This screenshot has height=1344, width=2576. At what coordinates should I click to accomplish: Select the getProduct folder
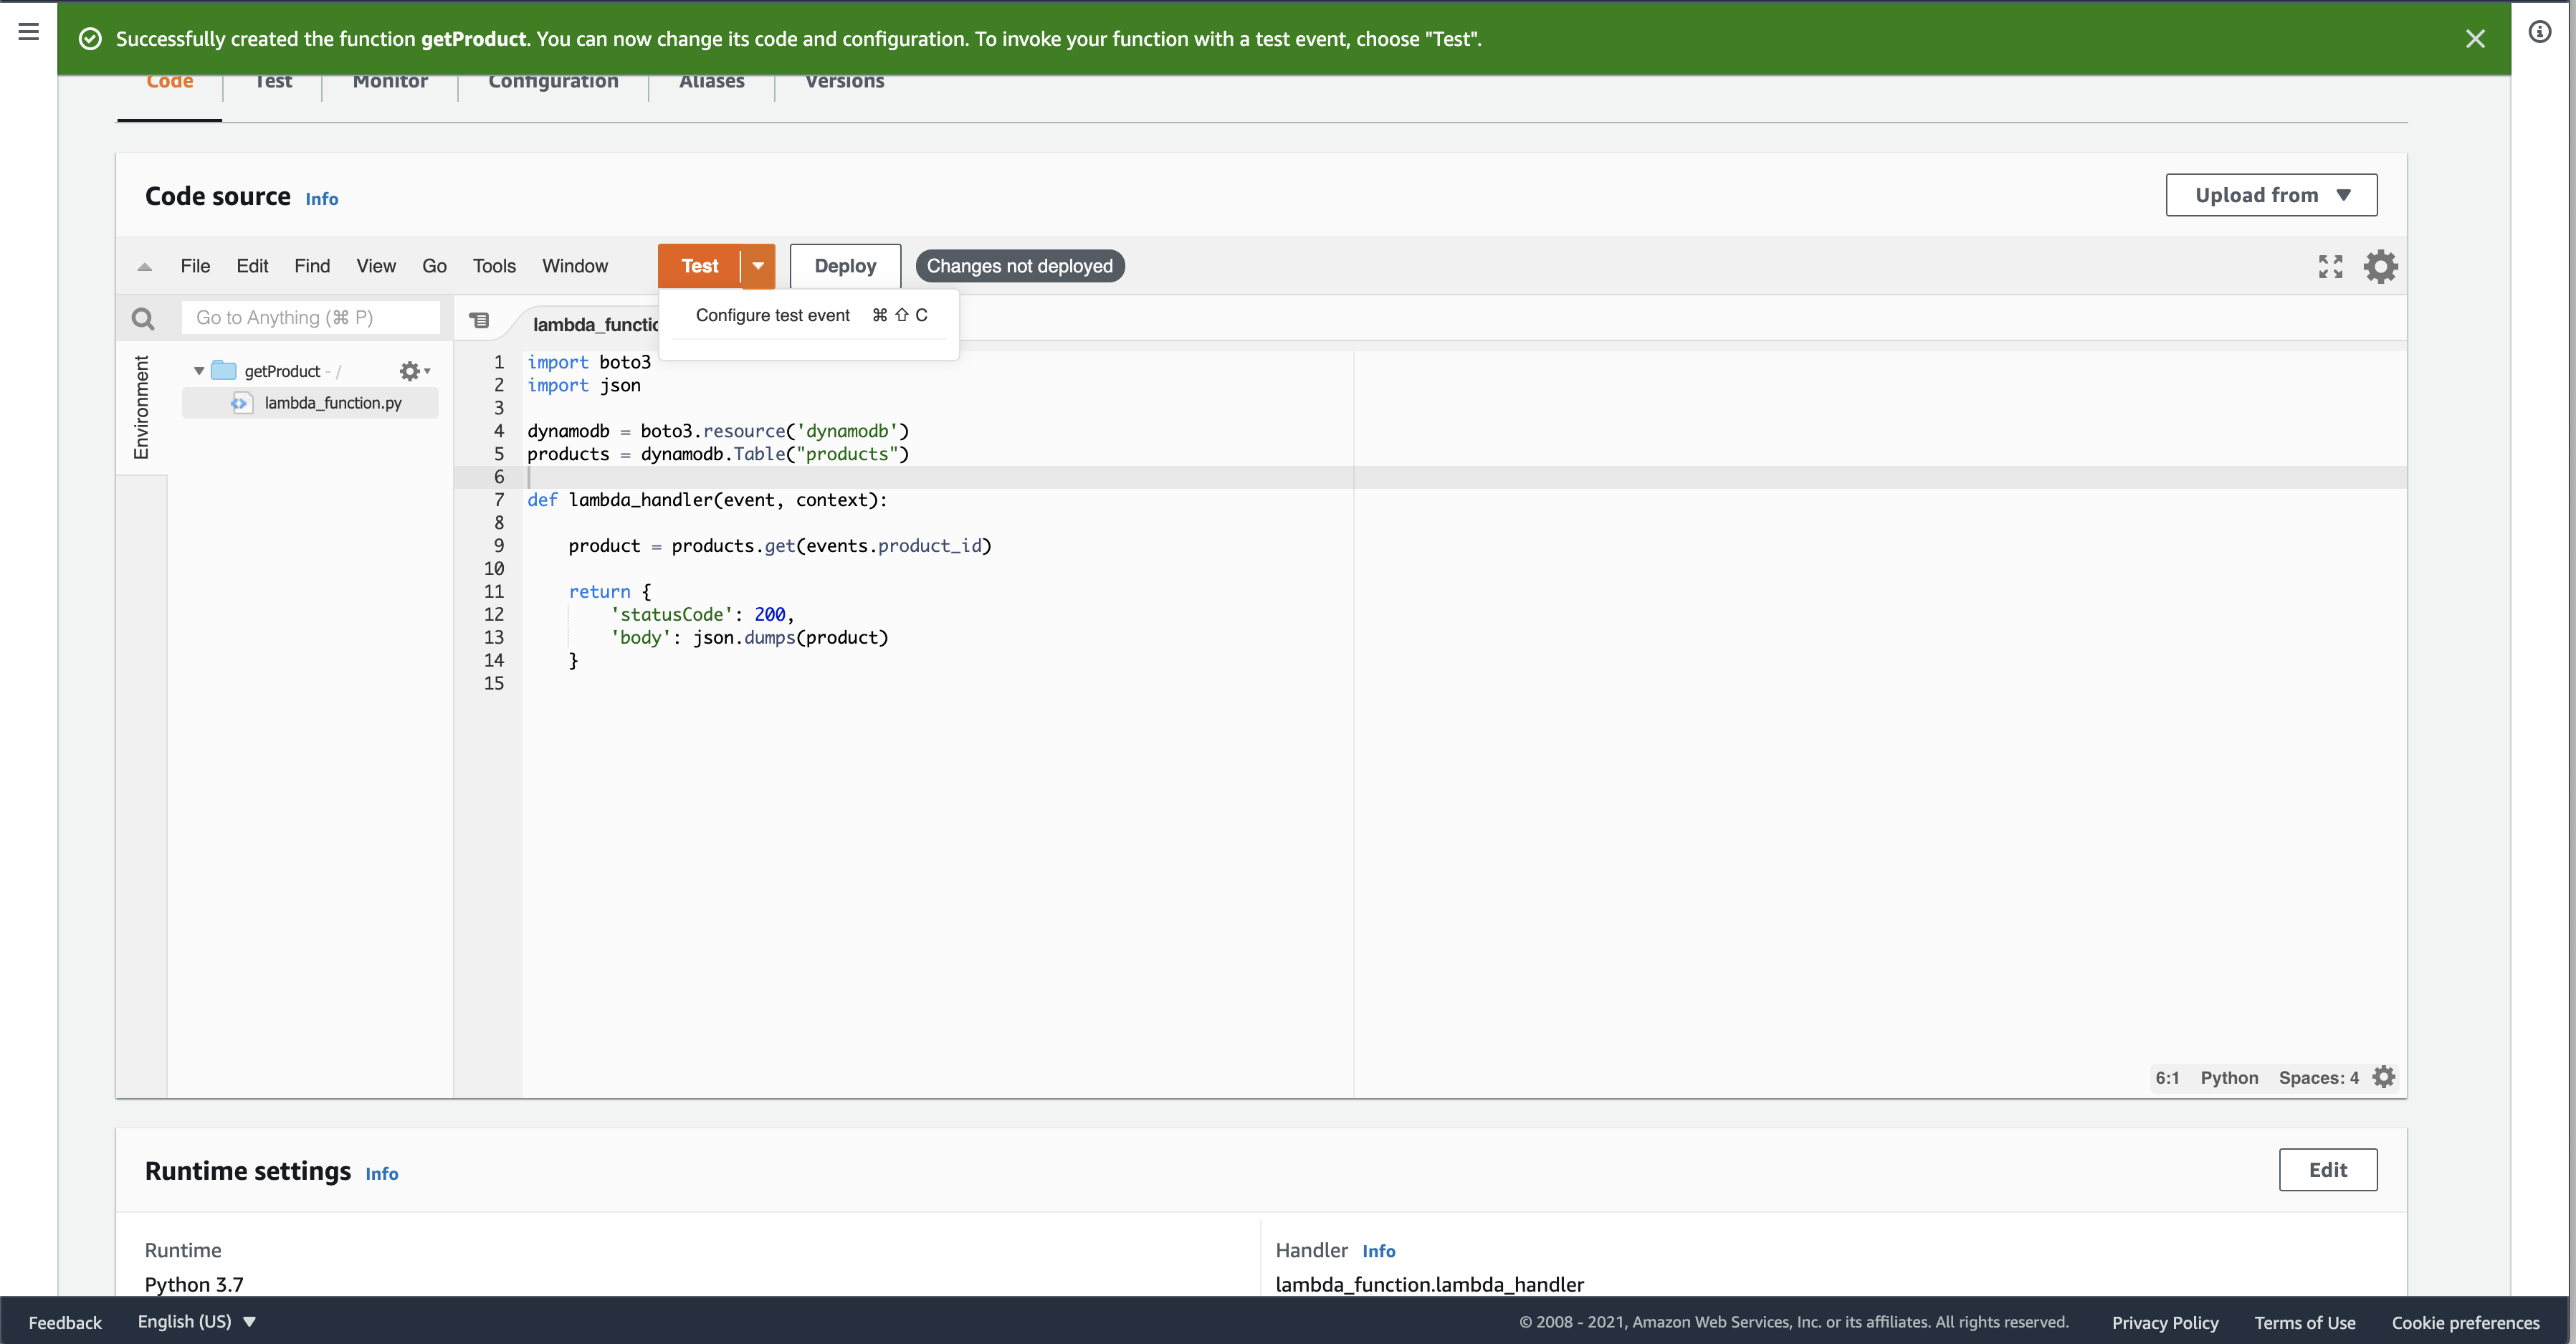click(x=282, y=371)
